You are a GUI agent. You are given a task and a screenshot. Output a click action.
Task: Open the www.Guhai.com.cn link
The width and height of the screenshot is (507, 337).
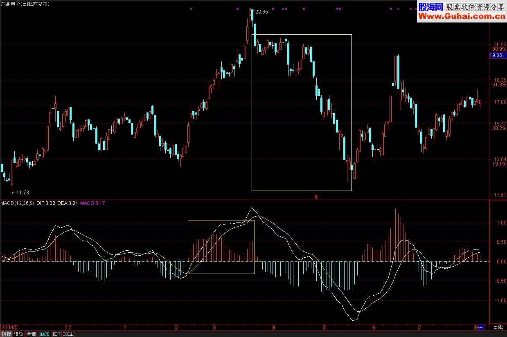click(x=461, y=16)
